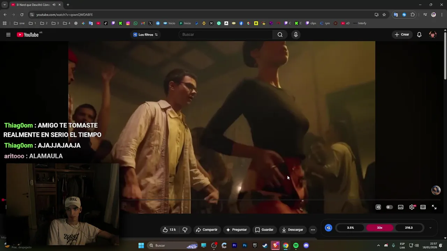Screen dimensions: 447x251
Task: Start voice search with the microphone
Action: pyautogui.click(x=296, y=35)
